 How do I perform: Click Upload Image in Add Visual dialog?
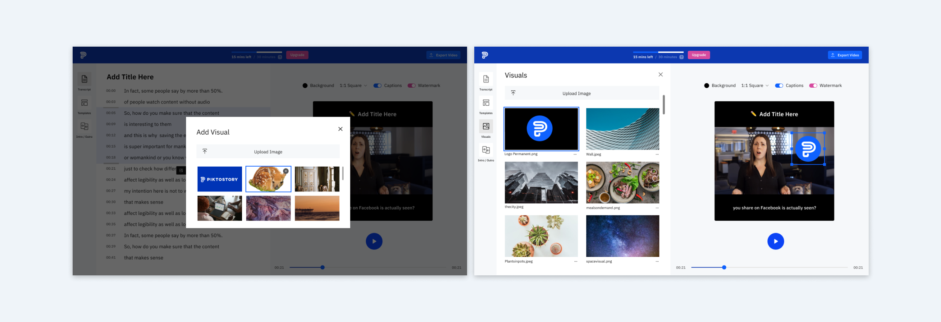[268, 152]
